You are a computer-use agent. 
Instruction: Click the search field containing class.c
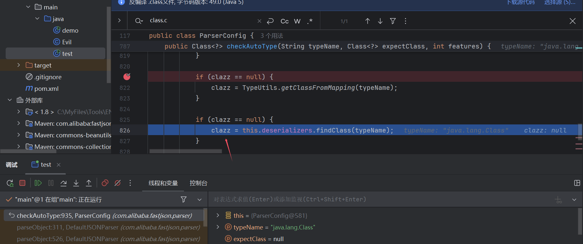click(201, 20)
